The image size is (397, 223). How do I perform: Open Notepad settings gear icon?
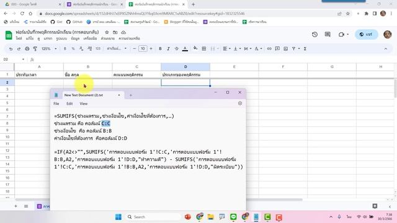coord(240,103)
